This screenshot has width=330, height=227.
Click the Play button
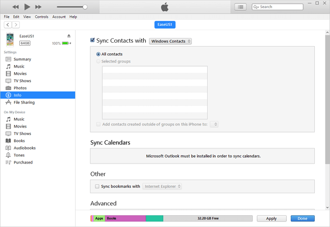click(27, 7)
